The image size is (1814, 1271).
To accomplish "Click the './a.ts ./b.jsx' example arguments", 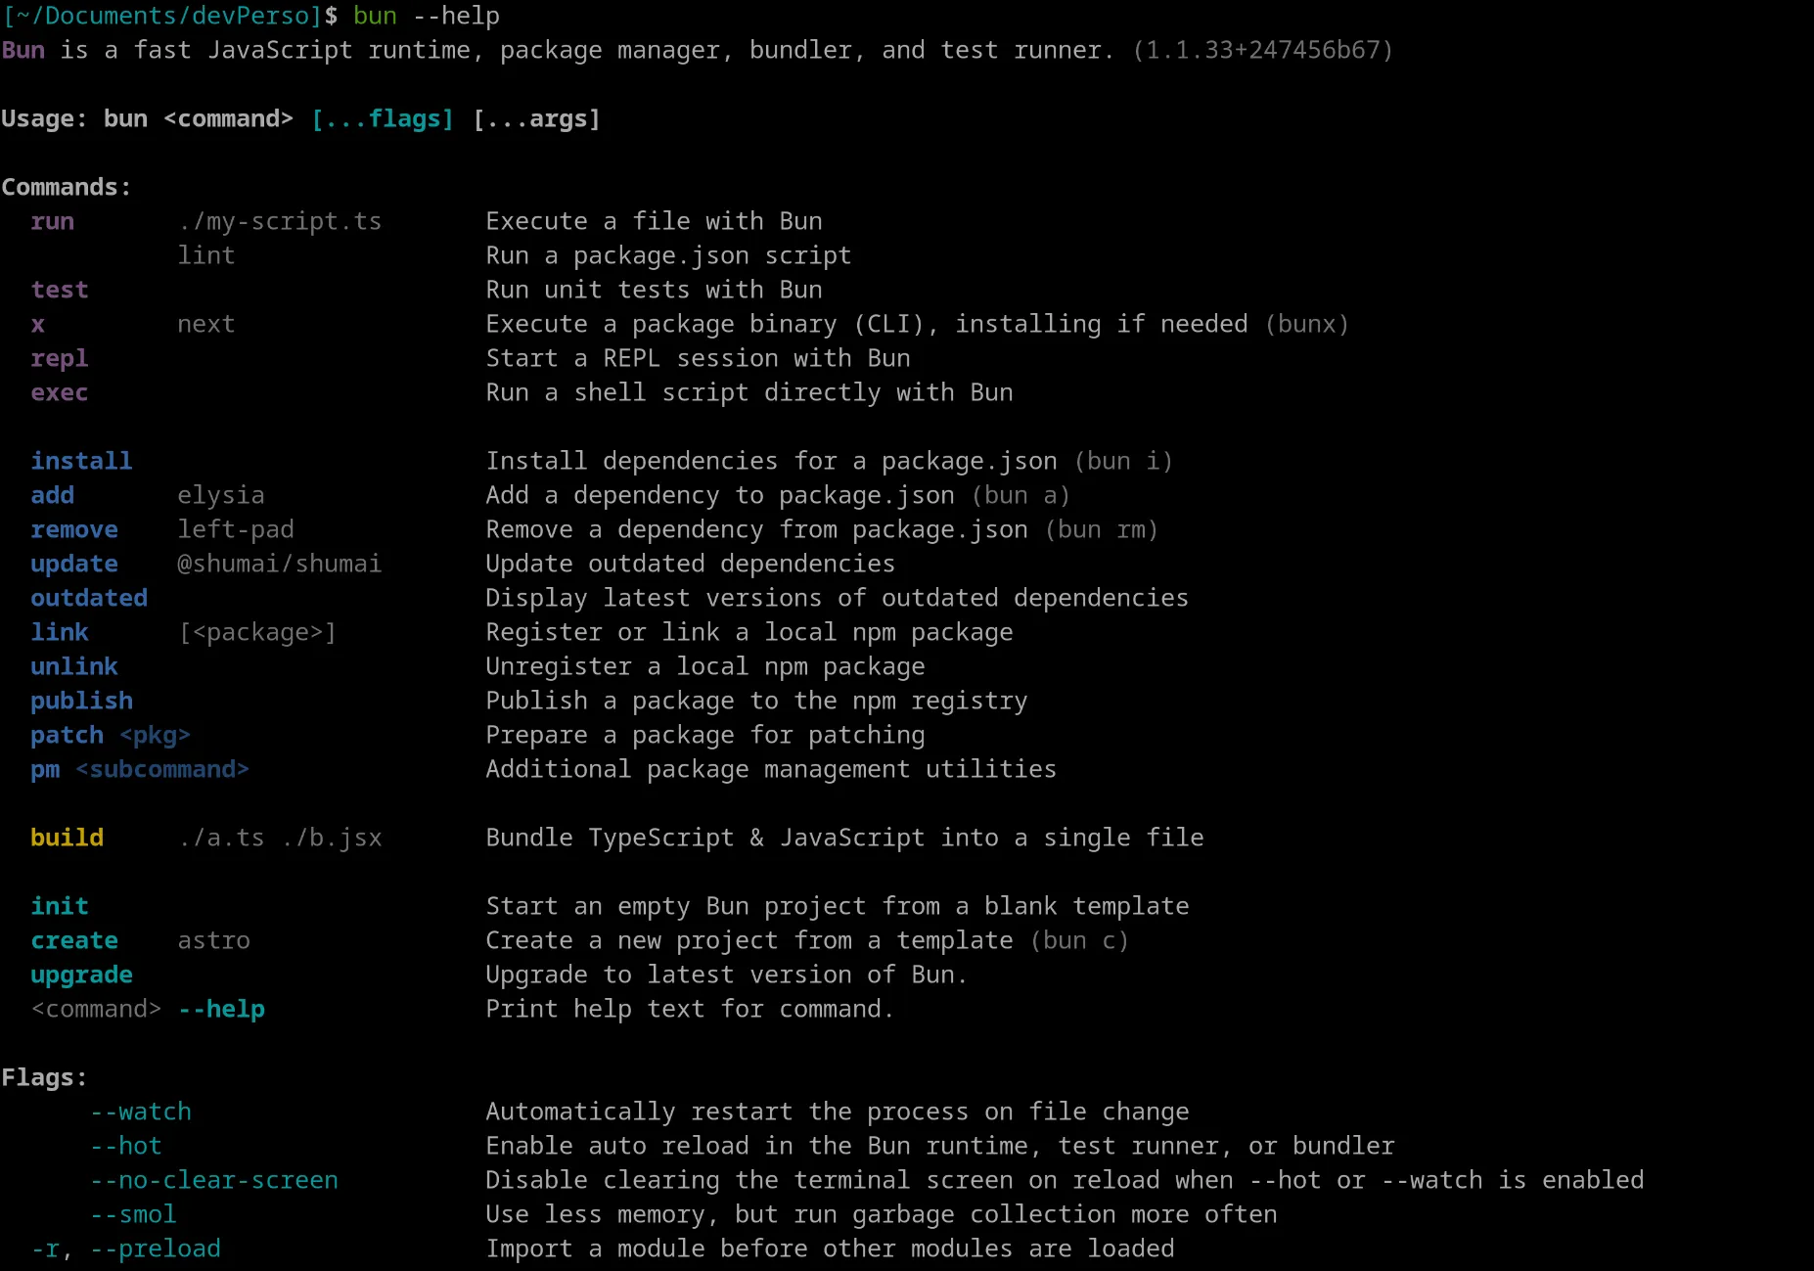I will 280,839.
